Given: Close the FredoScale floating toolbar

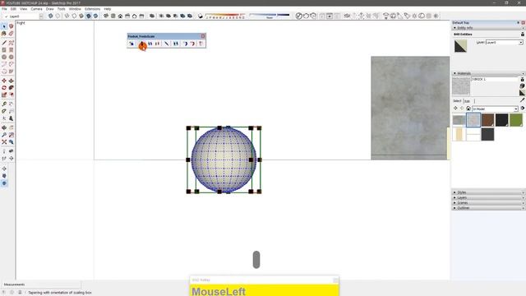Looking at the screenshot, I should (x=203, y=36).
